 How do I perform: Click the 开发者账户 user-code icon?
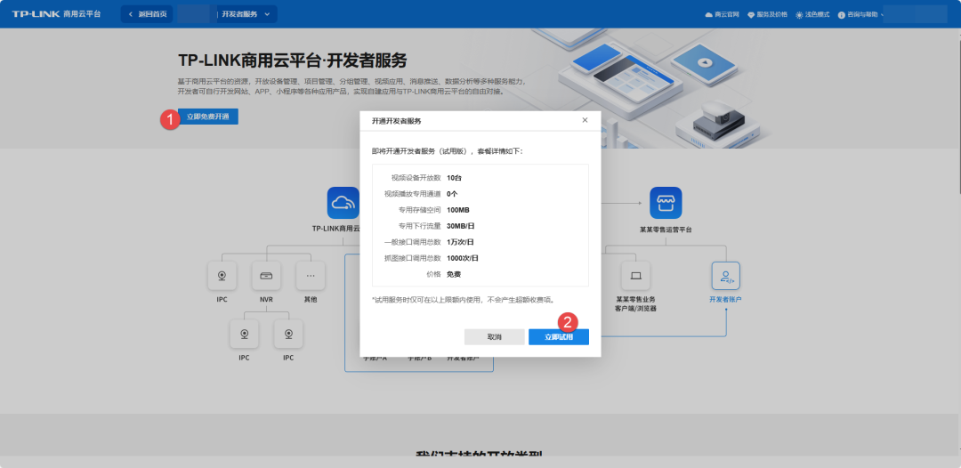click(726, 276)
